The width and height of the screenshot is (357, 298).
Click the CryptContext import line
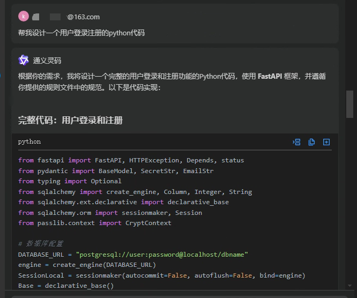tap(95, 223)
